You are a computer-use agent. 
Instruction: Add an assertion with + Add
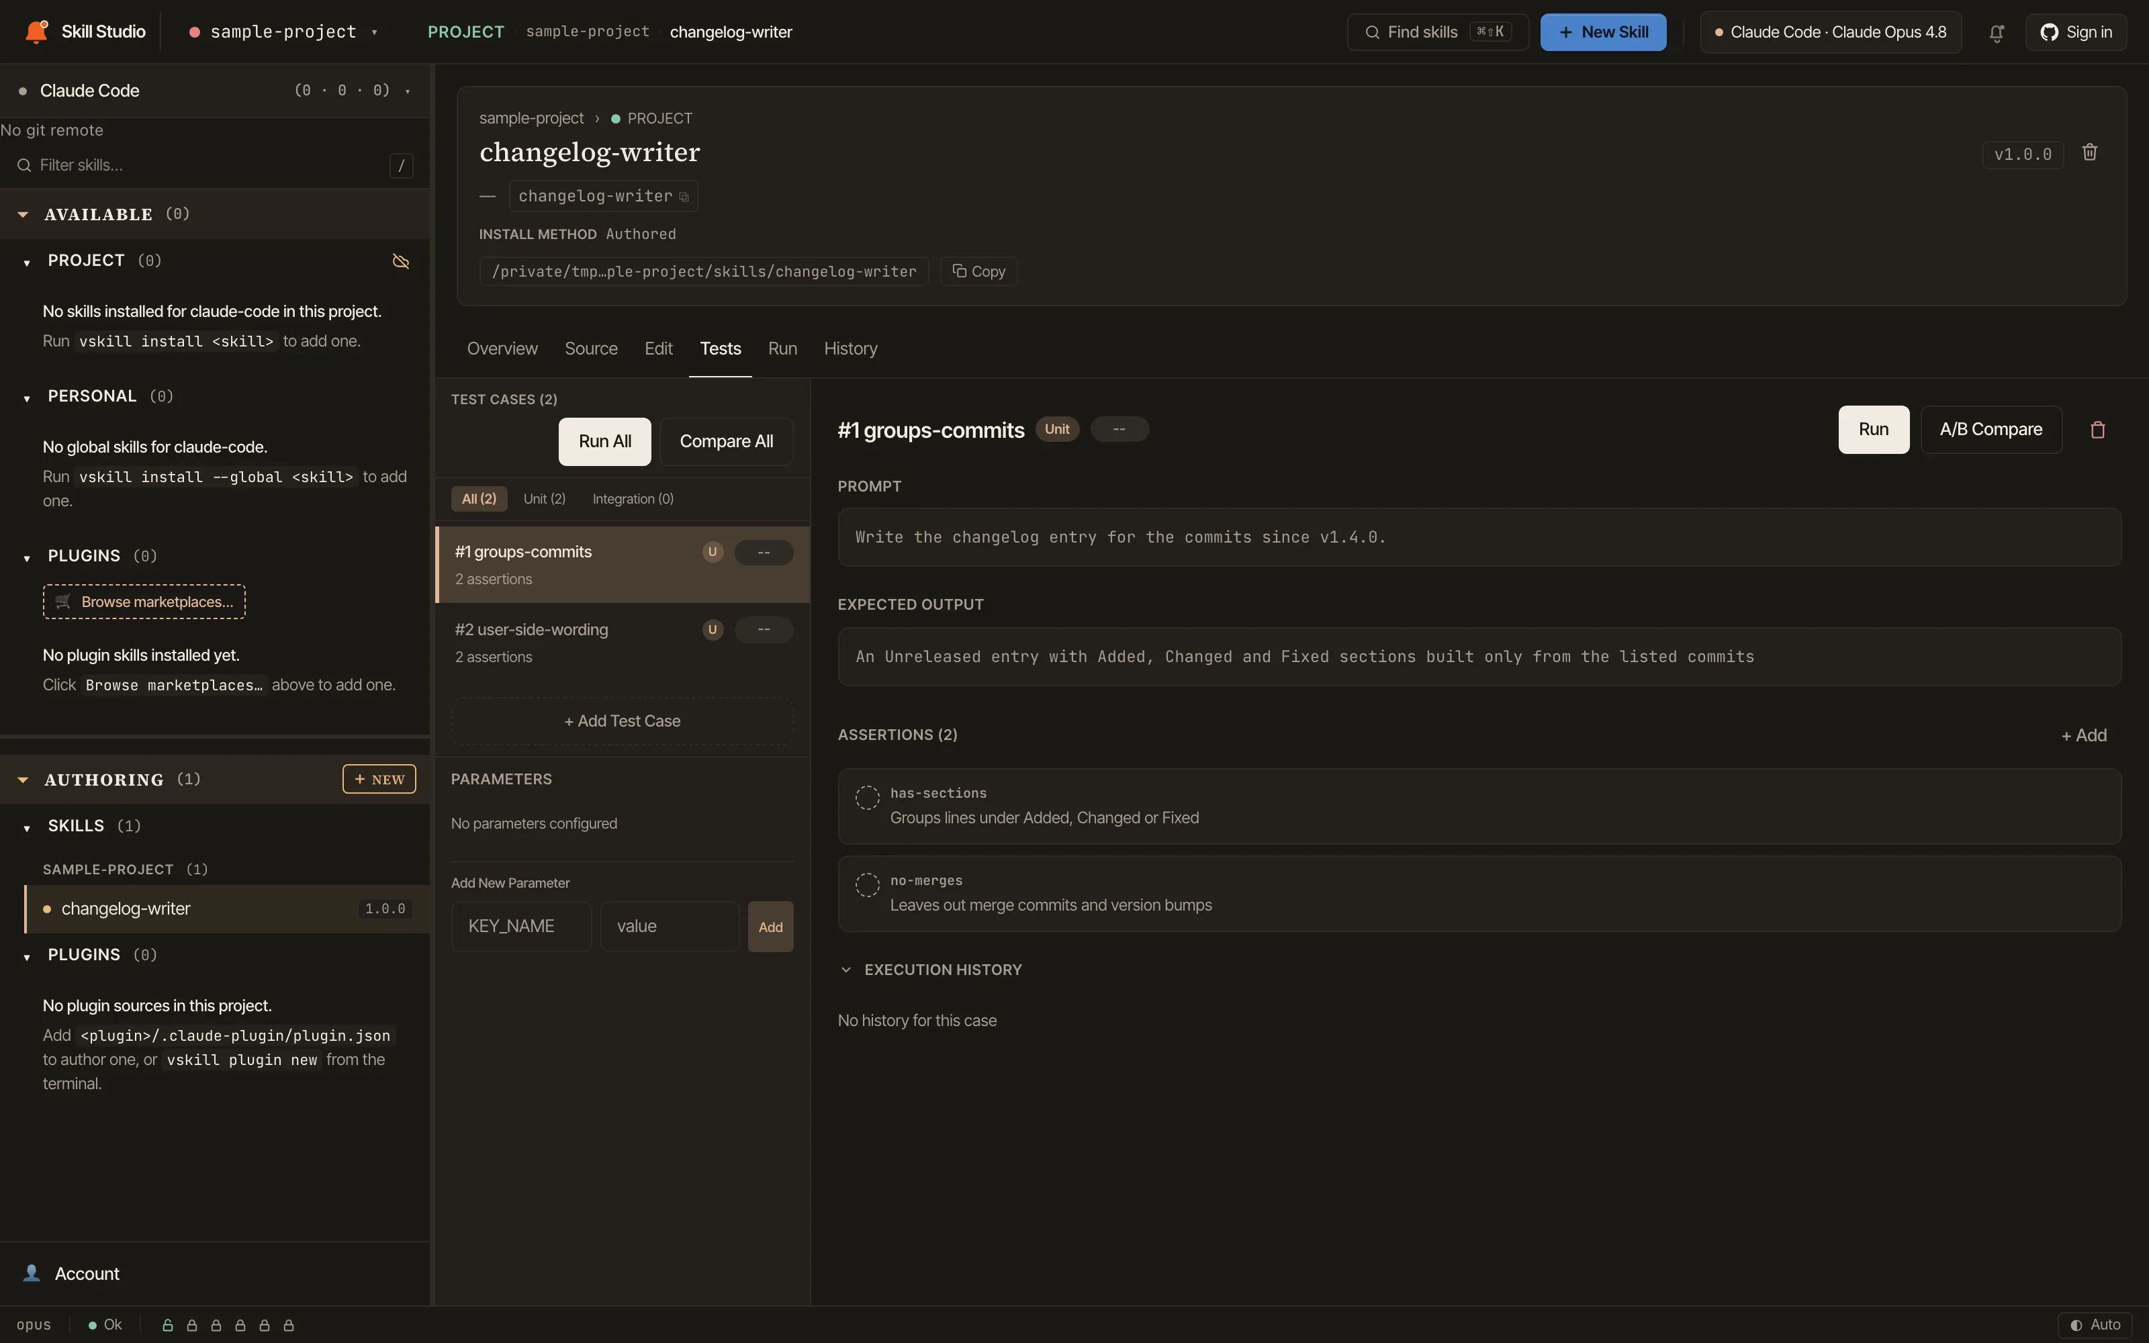(x=2083, y=735)
